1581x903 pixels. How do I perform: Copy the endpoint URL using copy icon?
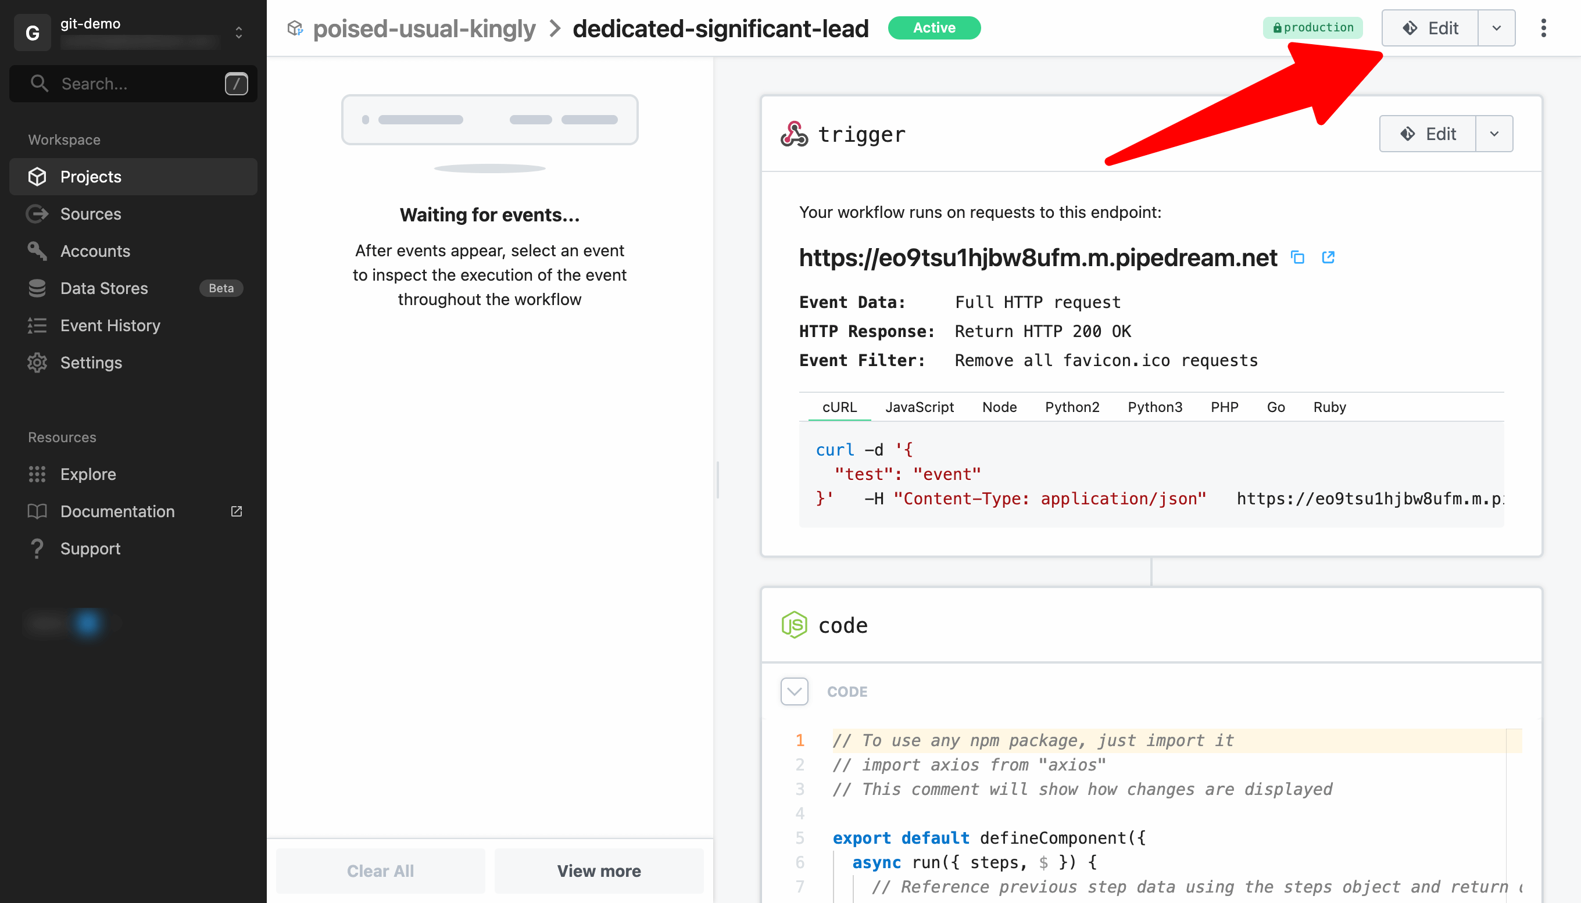[x=1297, y=257]
